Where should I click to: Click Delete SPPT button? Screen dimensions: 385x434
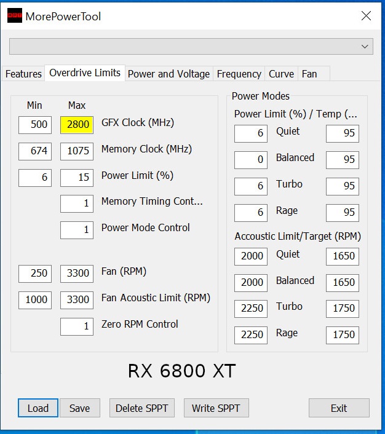(142, 408)
